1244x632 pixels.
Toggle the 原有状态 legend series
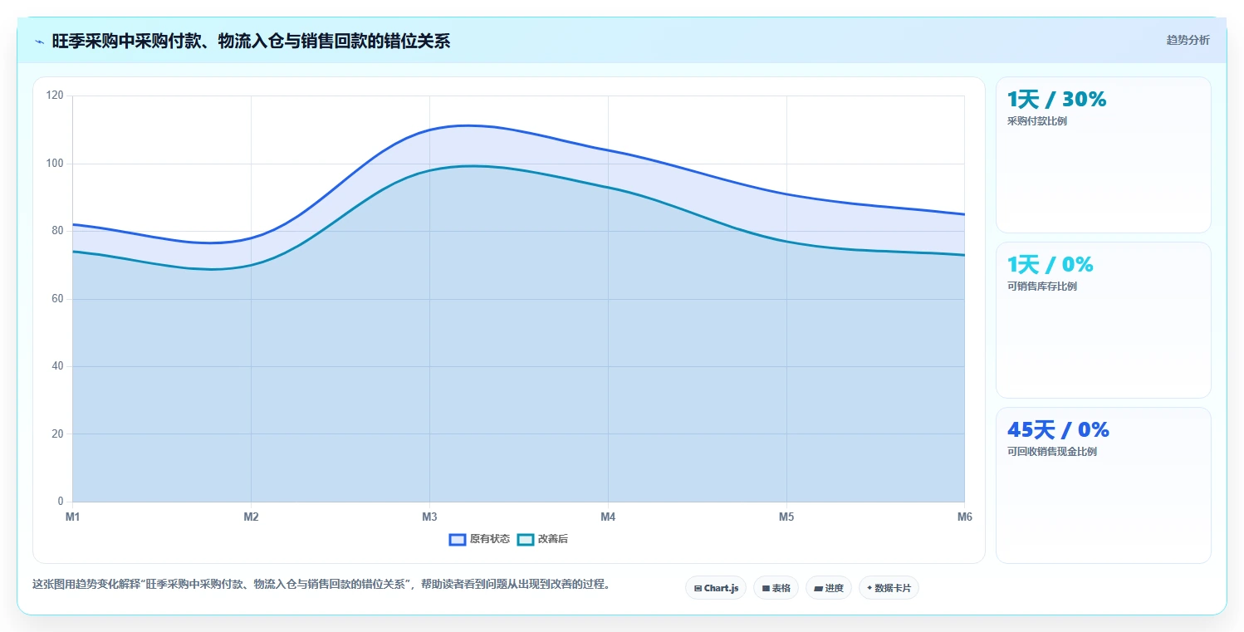click(x=480, y=539)
